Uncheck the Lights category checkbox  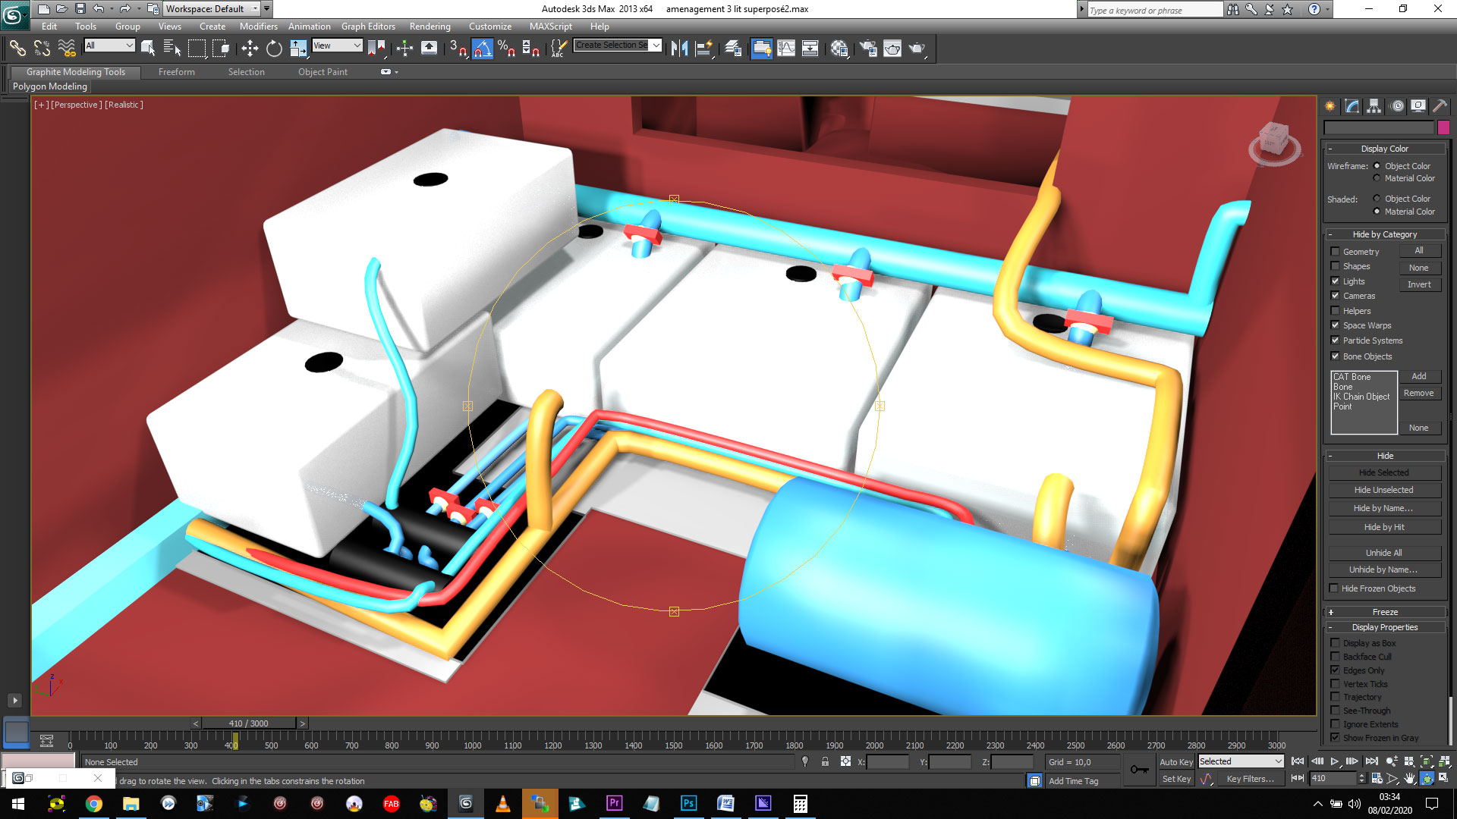coord(1335,281)
